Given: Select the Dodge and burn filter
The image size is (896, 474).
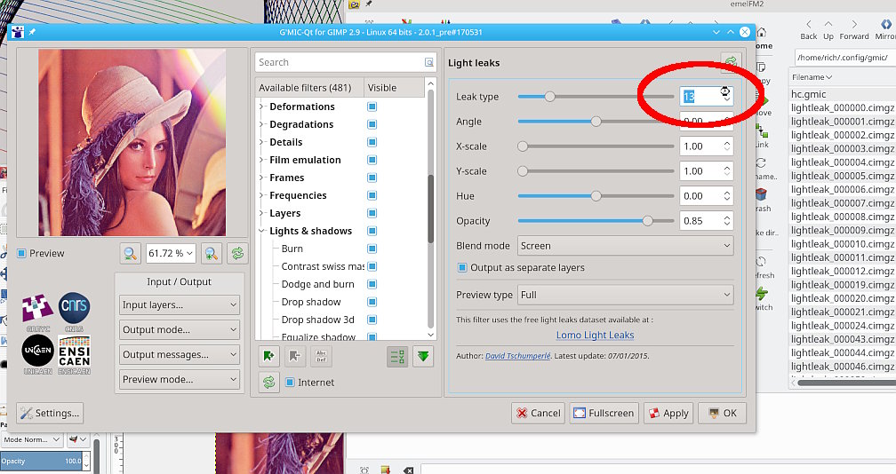Looking at the screenshot, I should pos(317,284).
